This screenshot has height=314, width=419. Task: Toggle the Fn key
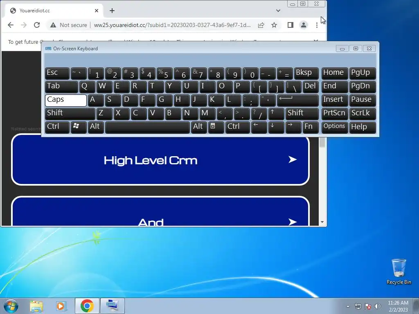coord(311,128)
